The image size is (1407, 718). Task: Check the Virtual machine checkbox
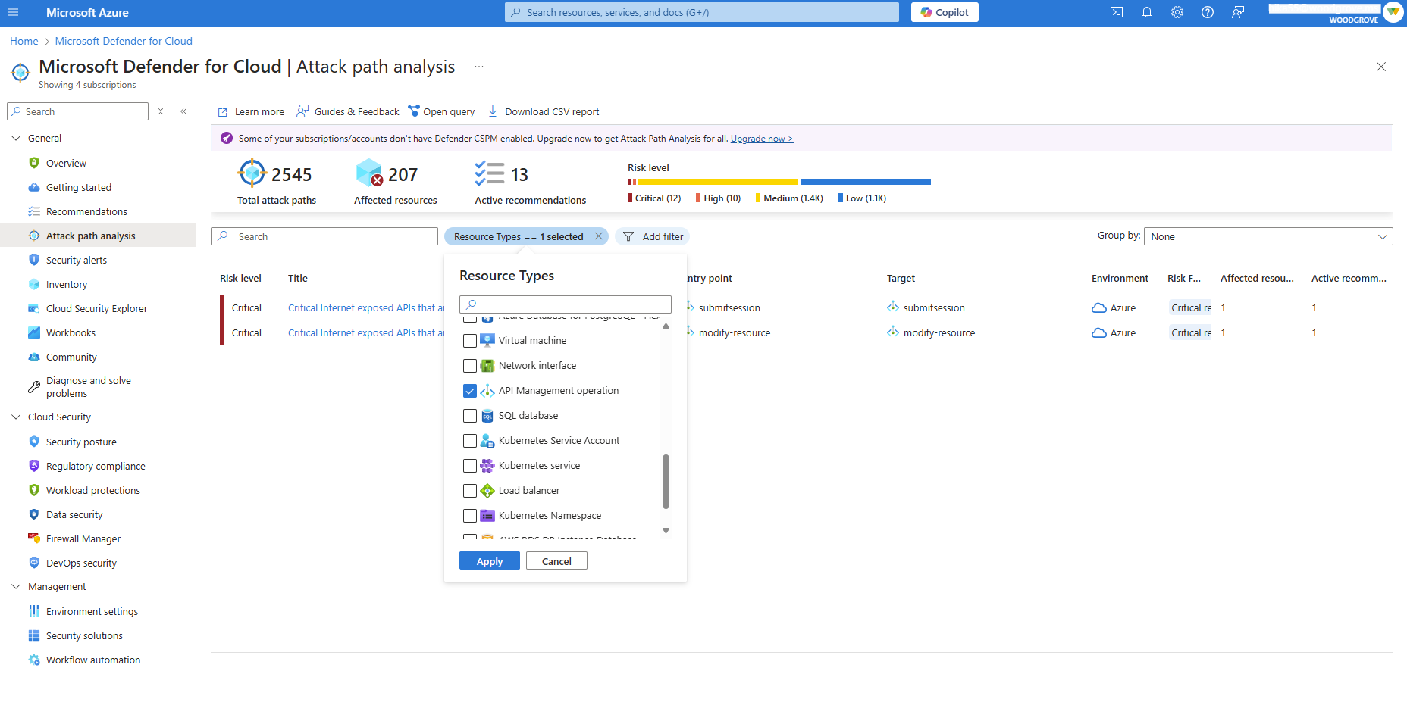[470, 341]
